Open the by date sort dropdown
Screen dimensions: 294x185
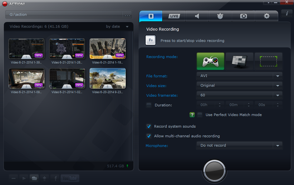click(117, 26)
